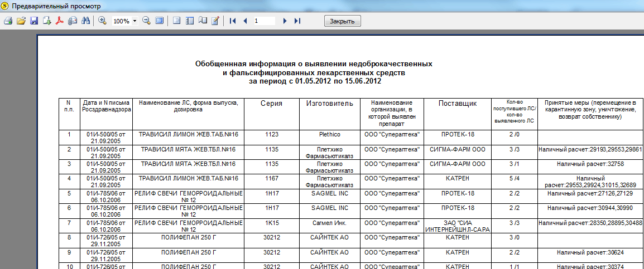The height and width of the screenshot is (269, 644).
Task: Zoom out with the minus magnifier
Action: (x=147, y=21)
